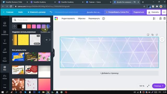
Task: Open Visual Studio Code from taskbar
Action: click(39, 92)
